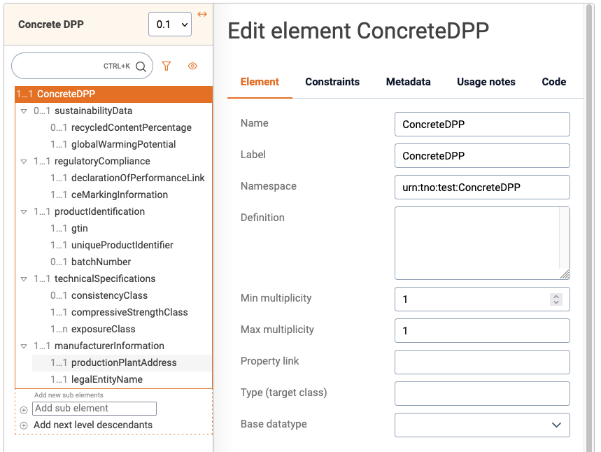Click the Namespace input field

(x=482, y=188)
